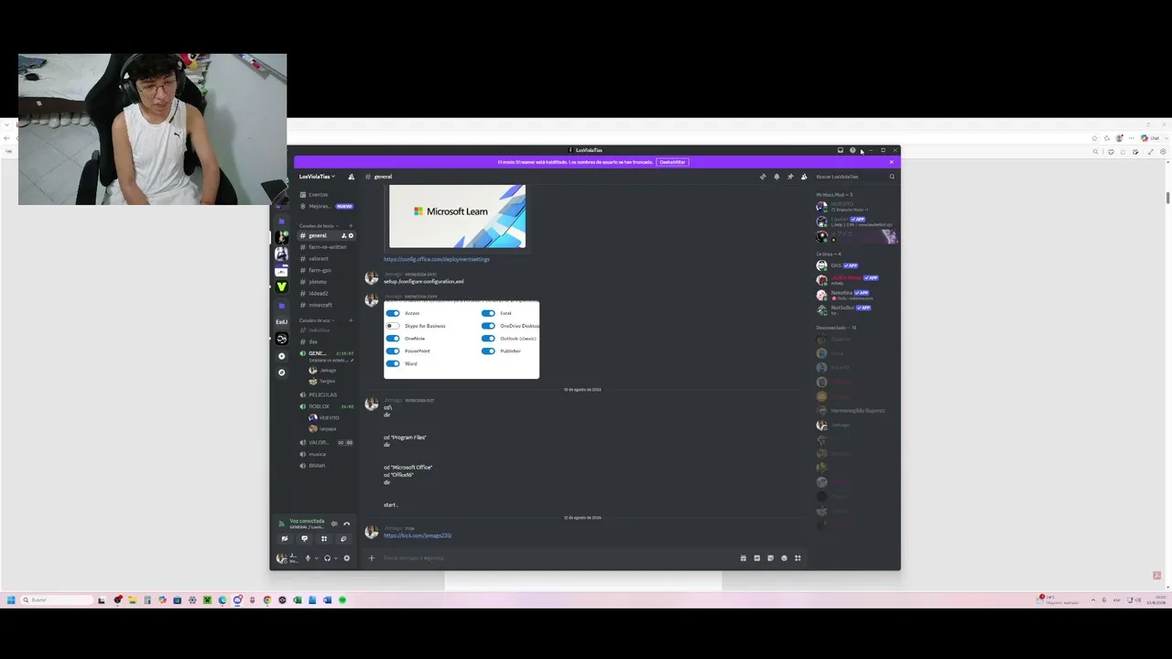Toggle the OneDrive Desktop switch
Image resolution: width=1172 pixels, height=659 pixels.
[x=488, y=326]
